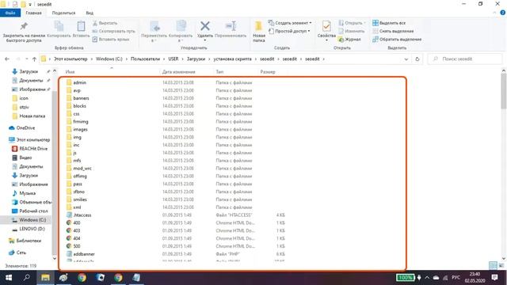Open the Copy to (Копировать в) dropdown
This screenshot has height=285, width=507.
point(181,32)
